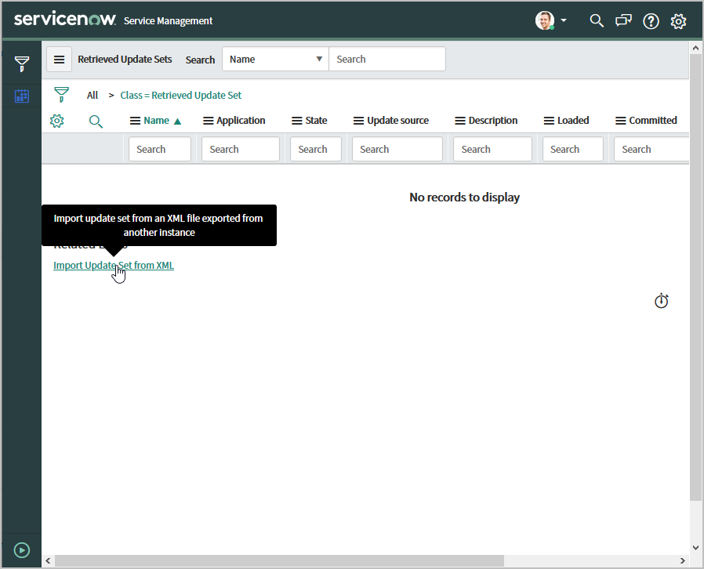Viewport: 704px width, 569px height.
Task: Click the play button icon at bottom left
Action: 22,550
